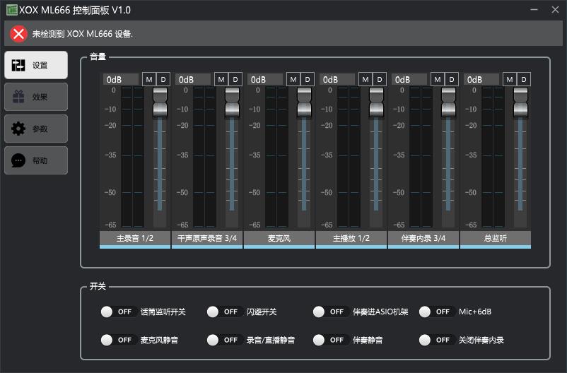Toggle D button on 主录音 1/2 channel
The width and height of the screenshot is (567, 373).
tap(163, 80)
